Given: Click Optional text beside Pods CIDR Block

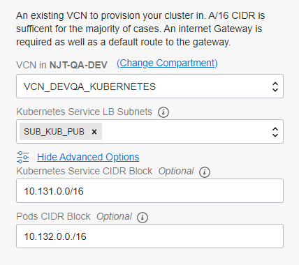Looking at the screenshot, I should coord(114,216).
